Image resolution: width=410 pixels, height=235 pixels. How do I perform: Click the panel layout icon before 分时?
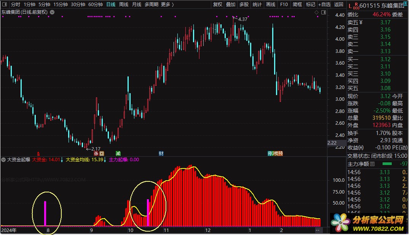(x=5, y=5)
